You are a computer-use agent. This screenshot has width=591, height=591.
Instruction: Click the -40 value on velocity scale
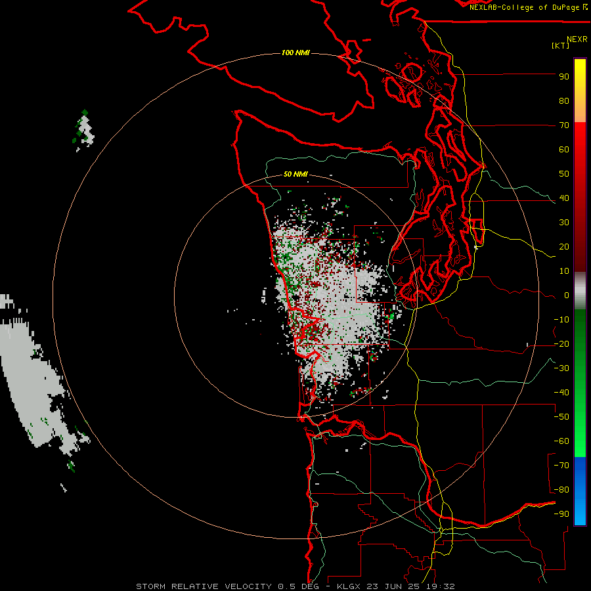coord(561,393)
